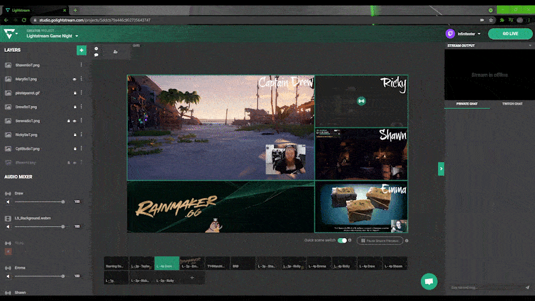Open the options menu for pirateparrot.gif layer
The height and width of the screenshot is (301, 535).
pyautogui.click(x=81, y=93)
